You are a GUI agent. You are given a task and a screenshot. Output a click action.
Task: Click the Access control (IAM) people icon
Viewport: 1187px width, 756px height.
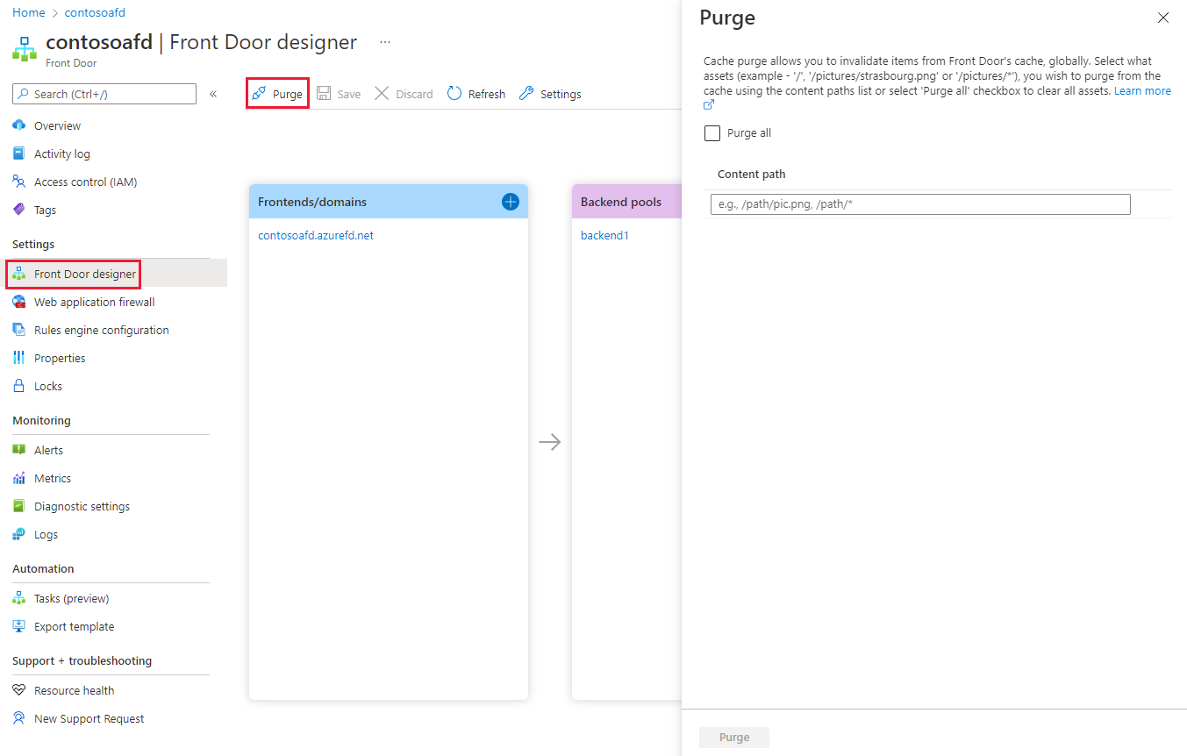pyautogui.click(x=19, y=182)
